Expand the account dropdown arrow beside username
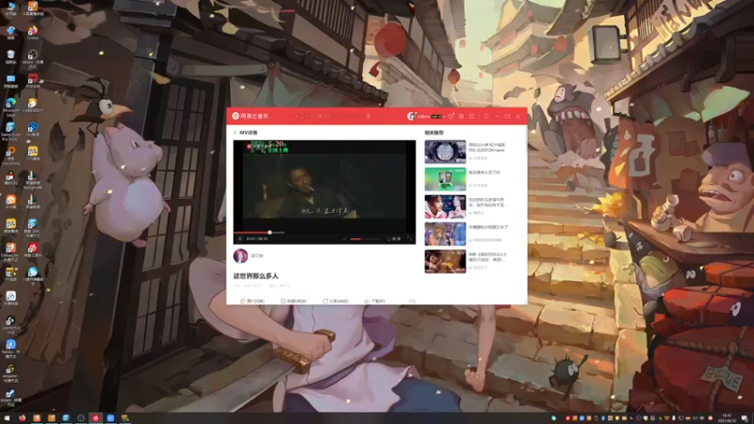754x424 pixels. click(444, 116)
